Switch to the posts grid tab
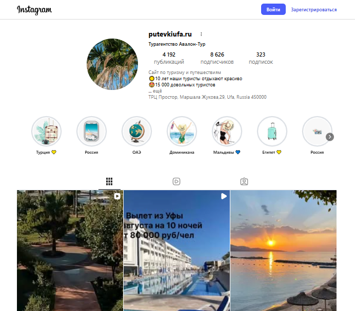The width and height of the screenshot is (355, 311). coord(109,181)
